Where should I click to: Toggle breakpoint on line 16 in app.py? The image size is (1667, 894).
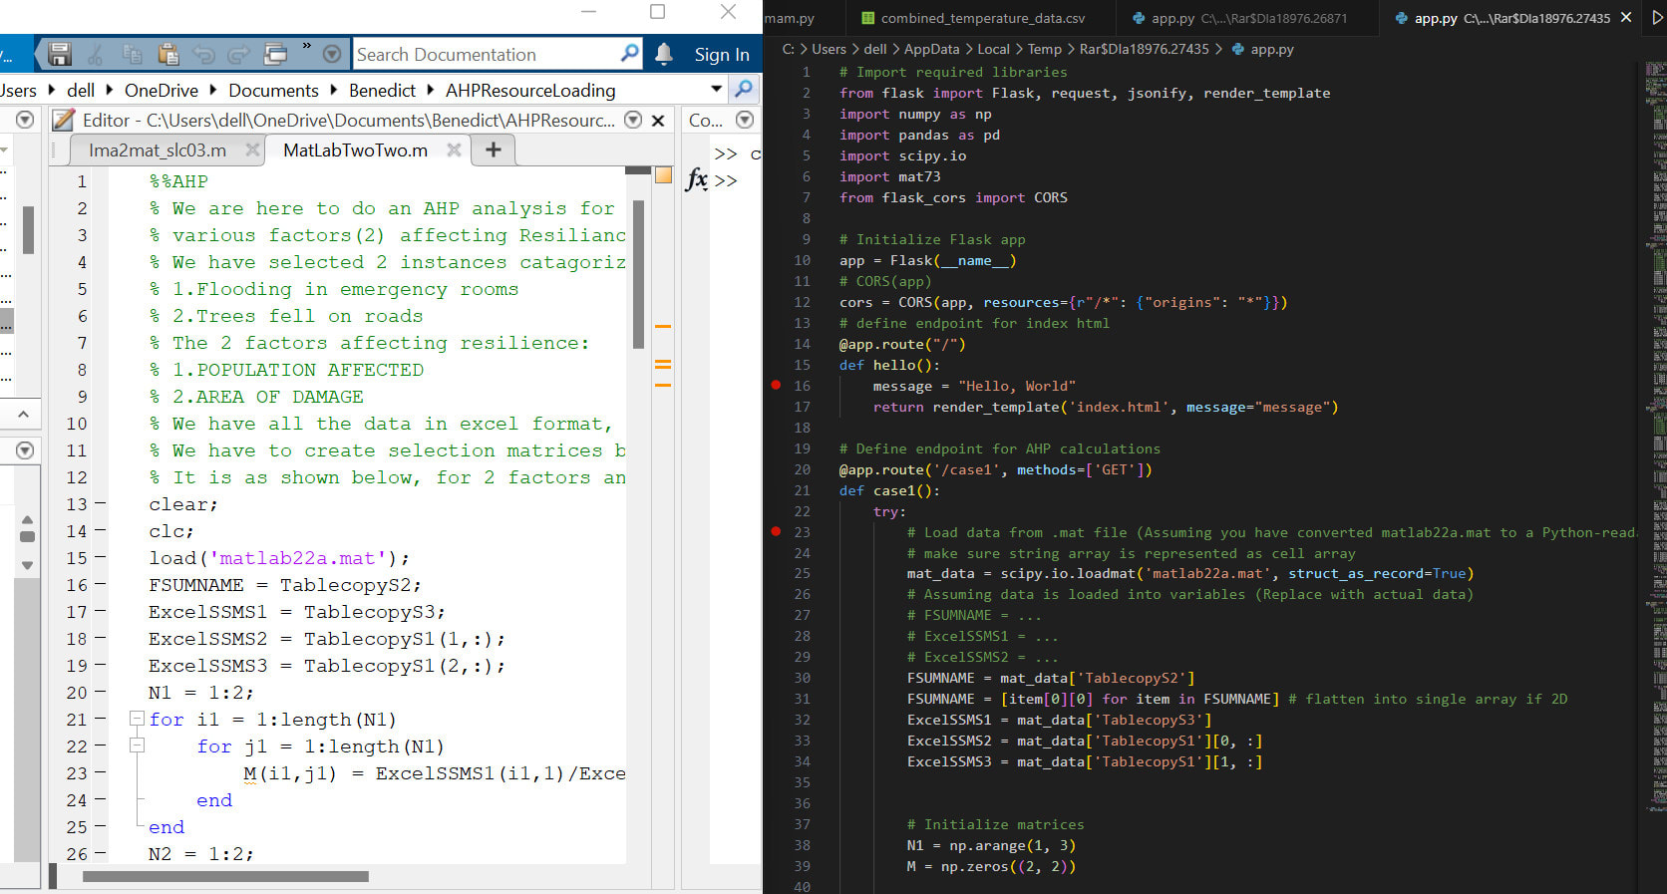776,385
